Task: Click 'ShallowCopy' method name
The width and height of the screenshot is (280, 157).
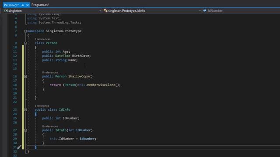Action: pos(79,76)
